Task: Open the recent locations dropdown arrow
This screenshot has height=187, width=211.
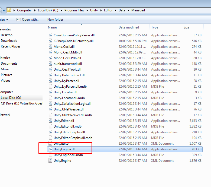Action: tap(4, 10)
